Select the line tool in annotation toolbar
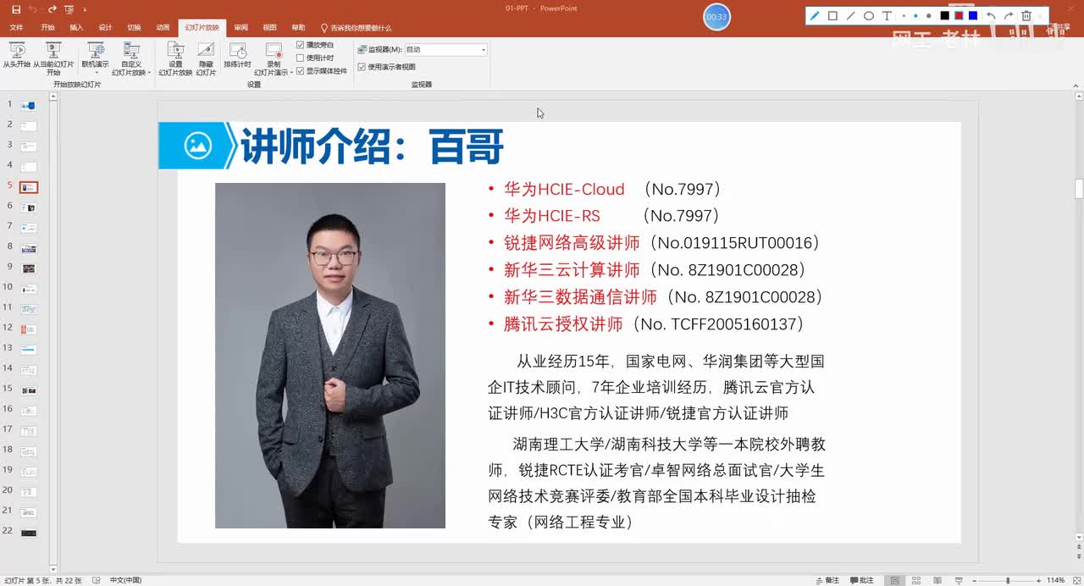 pos(850,15)
